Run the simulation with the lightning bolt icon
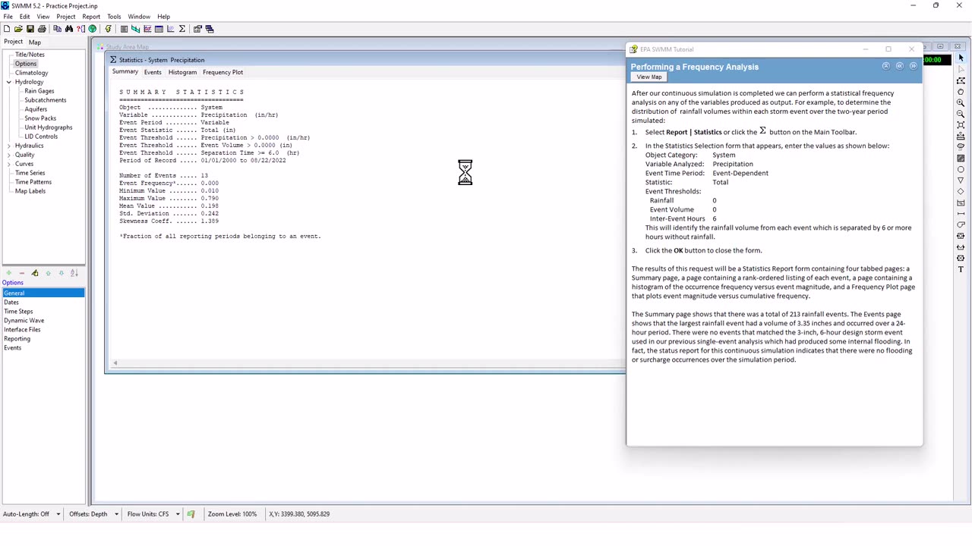 109,29
